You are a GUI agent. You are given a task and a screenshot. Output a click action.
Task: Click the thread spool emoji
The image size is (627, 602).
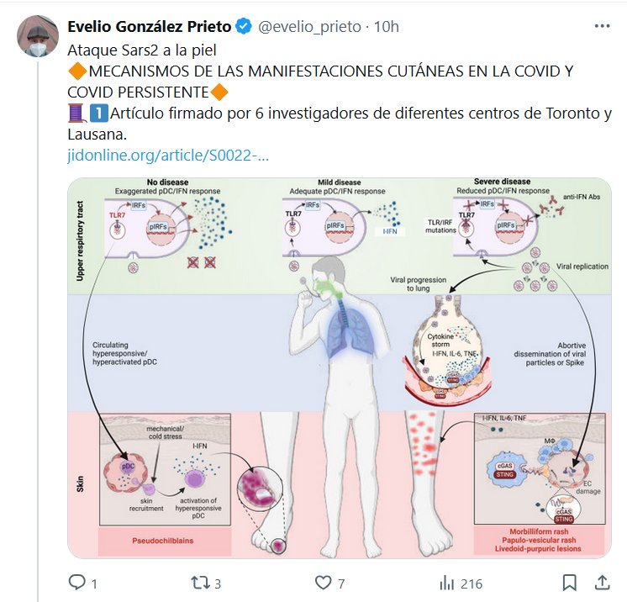coord(76,114)
